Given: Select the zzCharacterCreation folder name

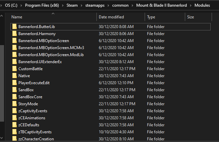Looking at the screenshot, I should pyautogui.click(x=36, y=139).
